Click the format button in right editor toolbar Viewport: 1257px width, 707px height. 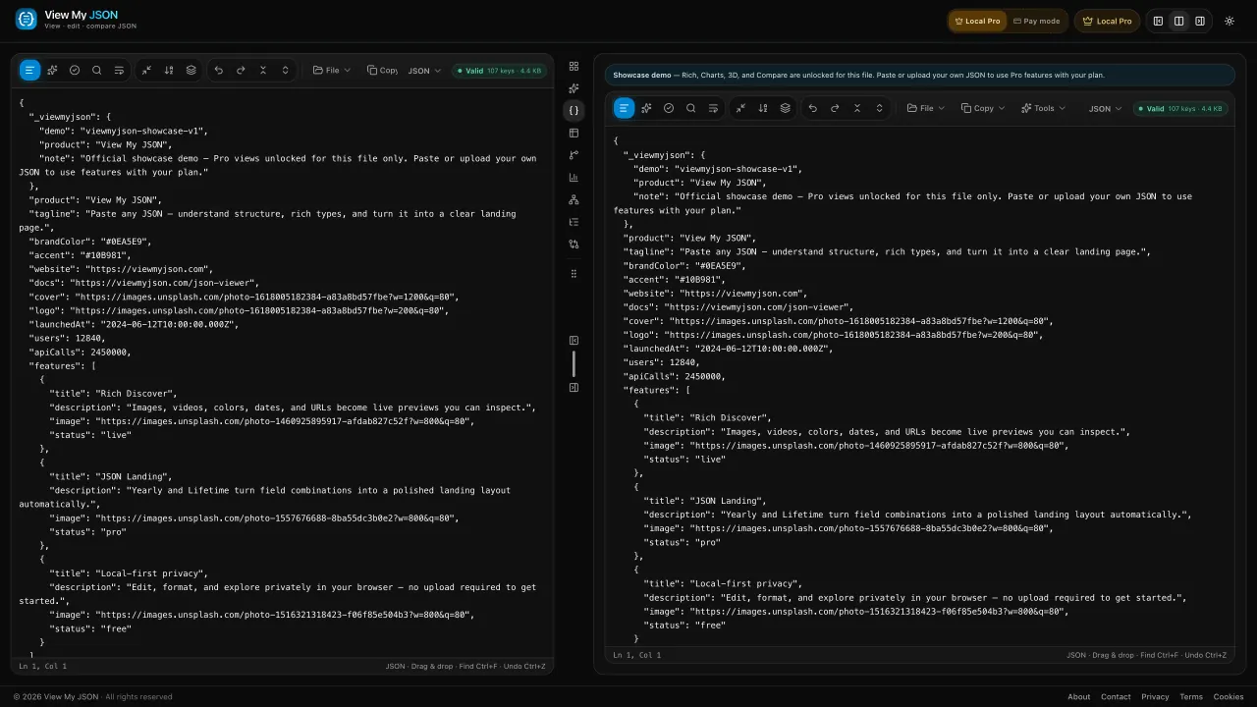pyautogui.click(x=624, y=108)
